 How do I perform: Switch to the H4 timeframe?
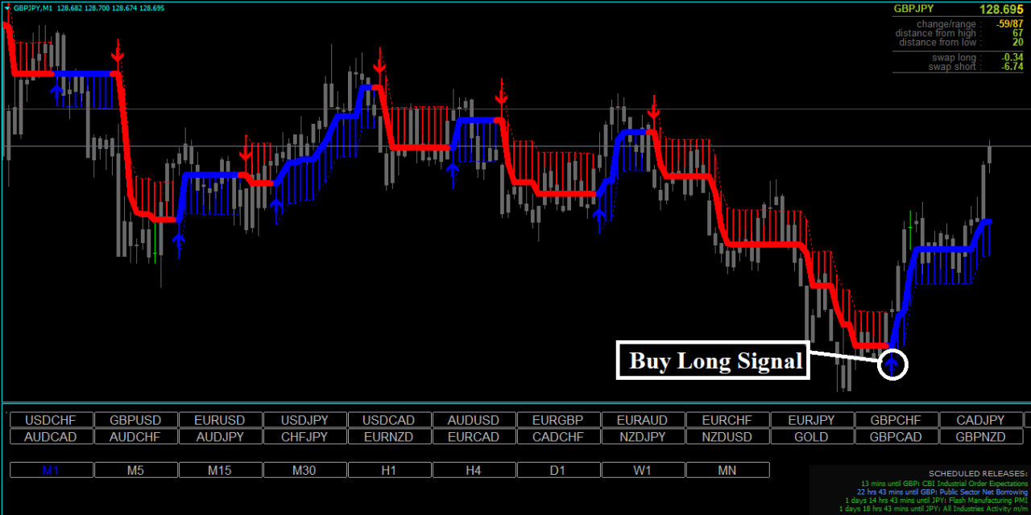tap(474, 470)
